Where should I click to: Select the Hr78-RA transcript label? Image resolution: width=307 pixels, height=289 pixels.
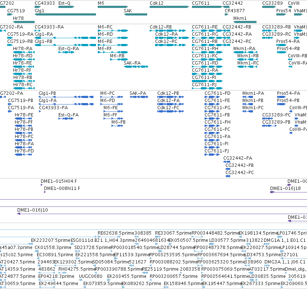pos(23,49)
